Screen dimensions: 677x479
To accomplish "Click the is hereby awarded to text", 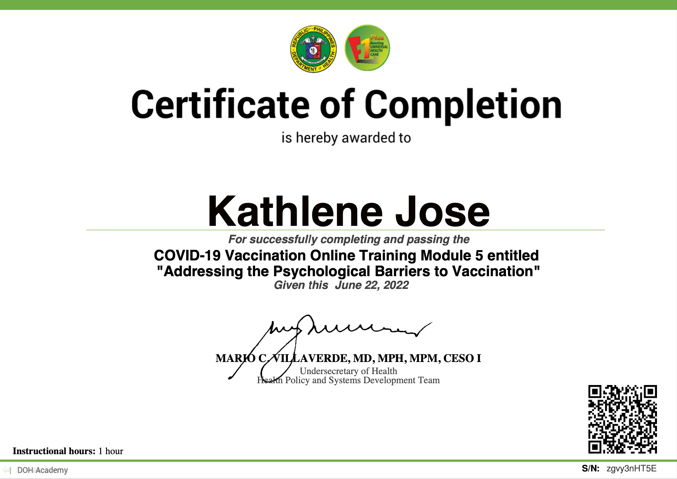I will pos(346,138).
